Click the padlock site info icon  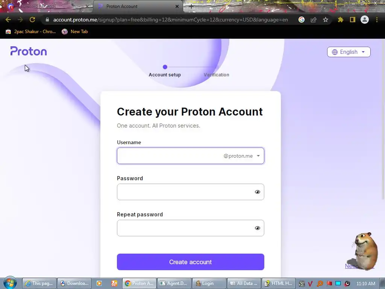tap(47, 20)
